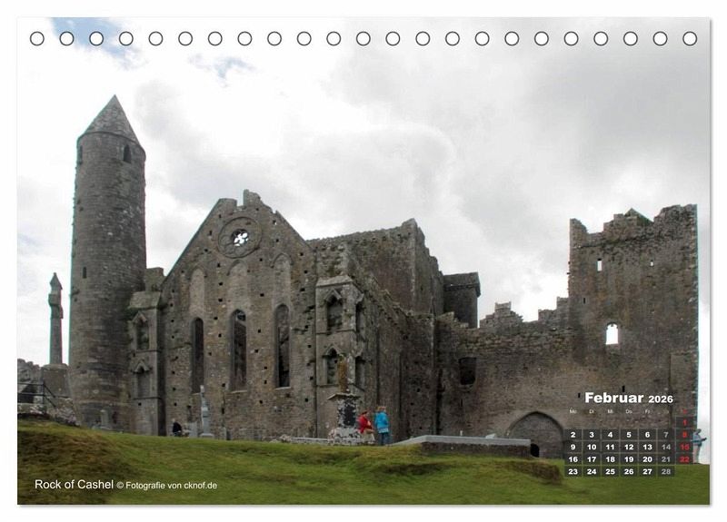Select date 4 in the calendar
Viewport: 727px width, 522px height.
tap(610, 435)
